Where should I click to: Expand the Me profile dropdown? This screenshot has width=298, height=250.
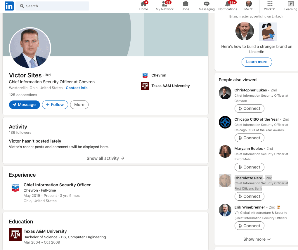(x=249, y=6)
